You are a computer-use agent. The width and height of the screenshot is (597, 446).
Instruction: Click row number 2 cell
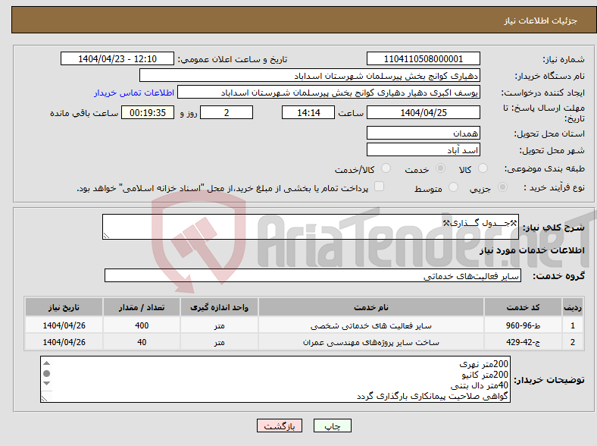(x=573, y=342)
